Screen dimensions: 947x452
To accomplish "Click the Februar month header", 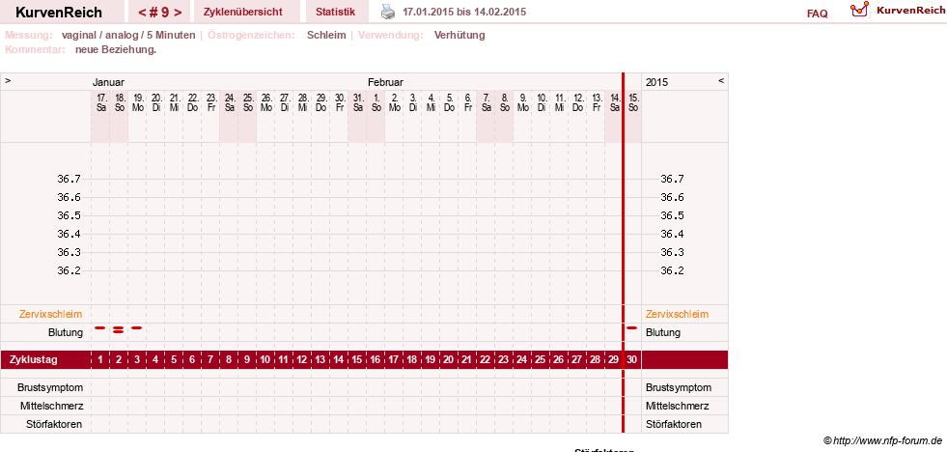I will [385, 82].
